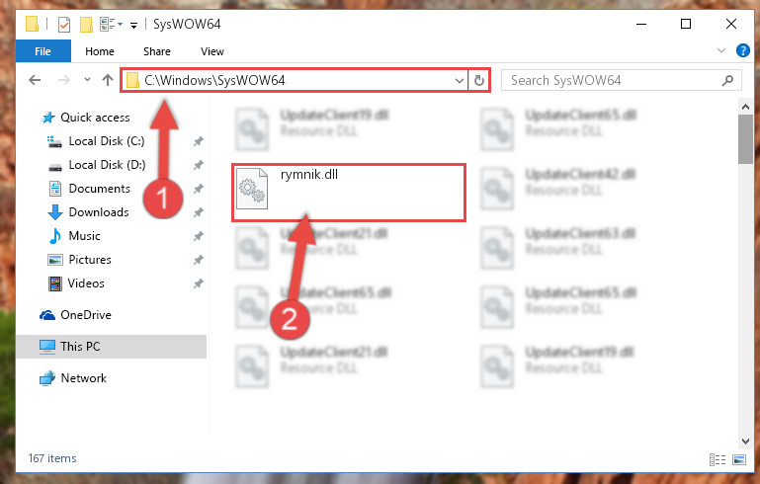760x484 pixels.
Task: Click the Properties checkmark icon in title bar
Action: 64,25
